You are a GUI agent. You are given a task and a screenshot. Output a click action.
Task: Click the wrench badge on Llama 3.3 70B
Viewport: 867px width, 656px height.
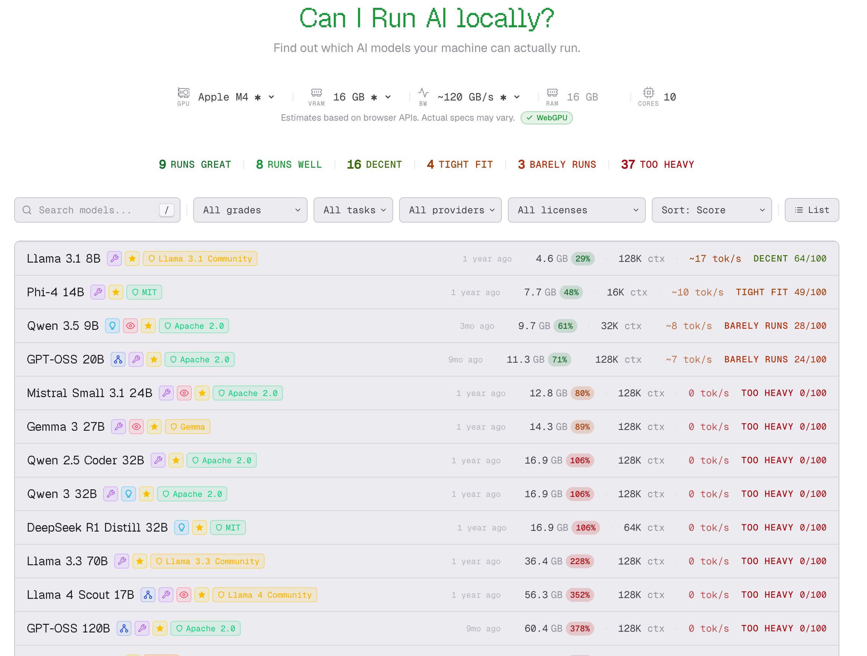point(121,561)
